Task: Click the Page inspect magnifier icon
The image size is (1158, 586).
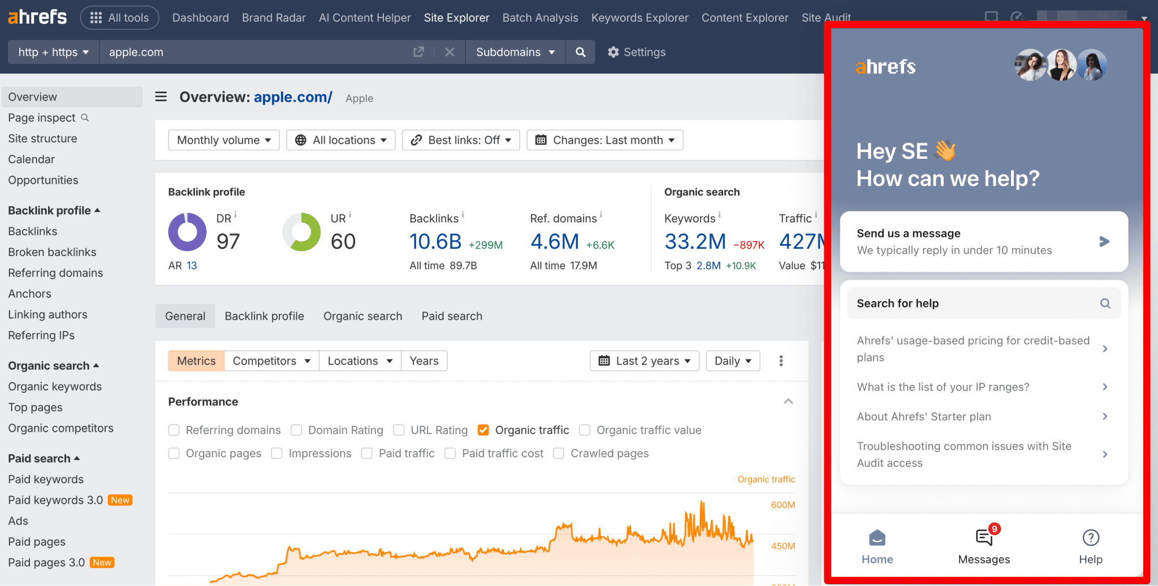Action: point(85,118)
